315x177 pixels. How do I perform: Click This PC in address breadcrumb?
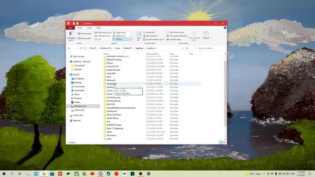(93, 48)
